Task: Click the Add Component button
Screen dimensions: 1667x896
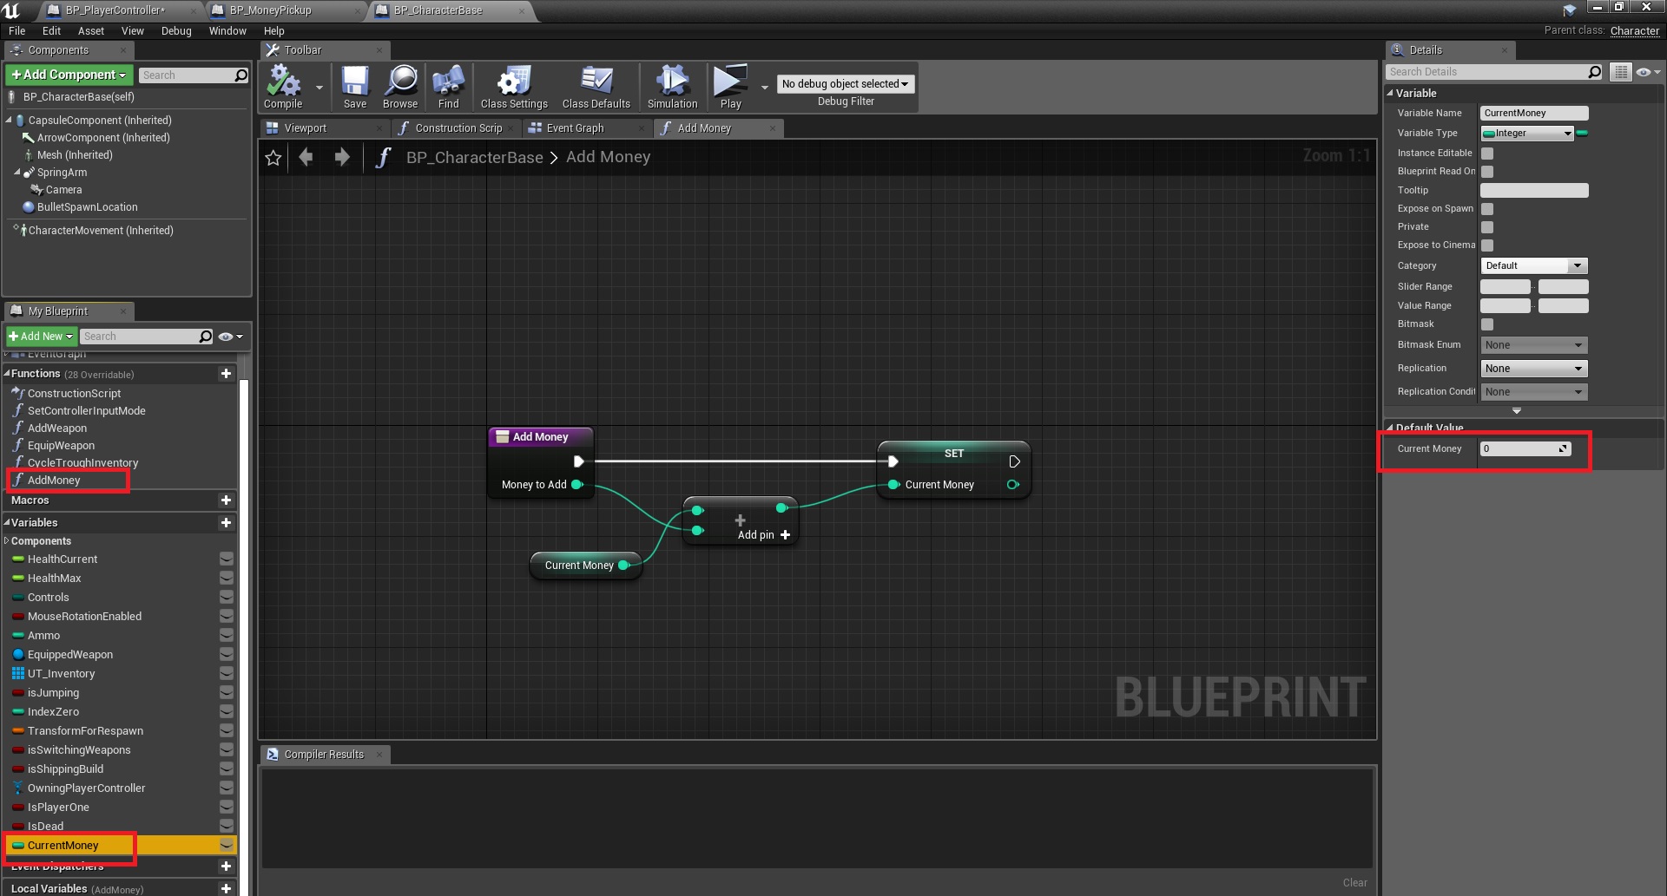Action: click(x=69, y=75)
